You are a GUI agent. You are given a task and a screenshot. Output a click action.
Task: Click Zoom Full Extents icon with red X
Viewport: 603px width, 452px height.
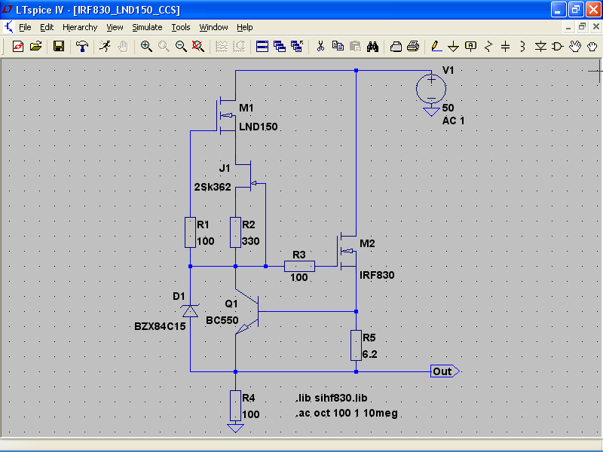pos(198,47)
